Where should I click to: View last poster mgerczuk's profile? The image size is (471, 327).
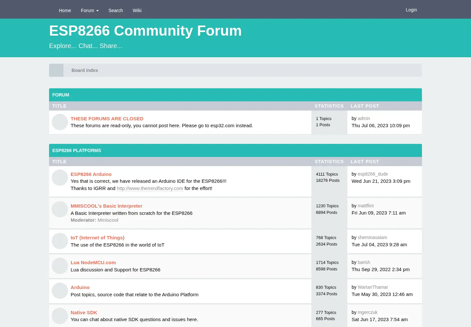pos(368,312)
